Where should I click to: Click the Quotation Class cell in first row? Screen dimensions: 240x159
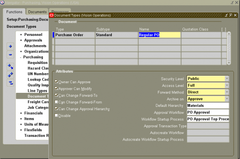(201, 35)
